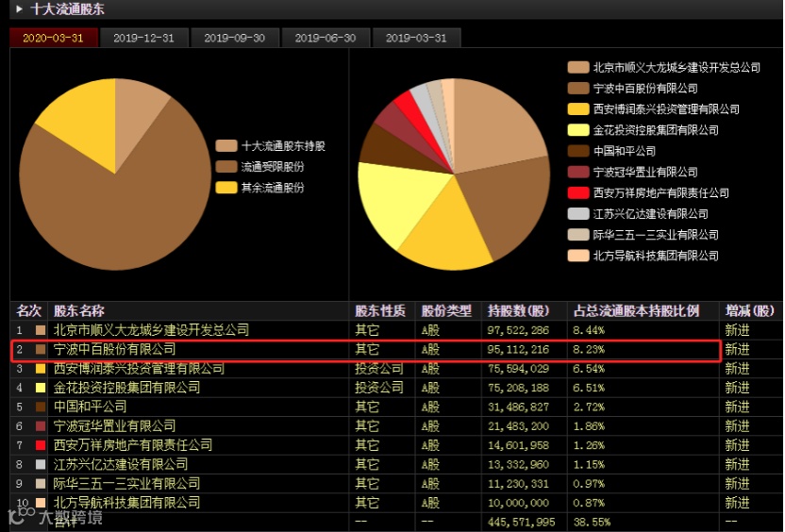Screen dimensions: 785x532
Task: Click the holding value 95,112,216
Action: 518,349
